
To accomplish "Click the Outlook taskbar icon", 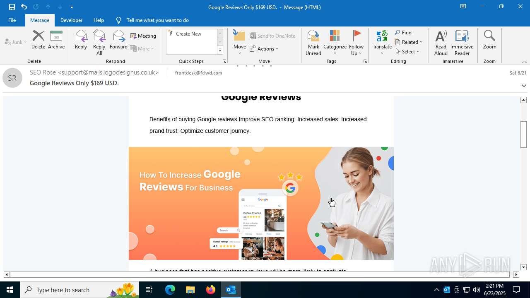I will (x=231, y=290).
